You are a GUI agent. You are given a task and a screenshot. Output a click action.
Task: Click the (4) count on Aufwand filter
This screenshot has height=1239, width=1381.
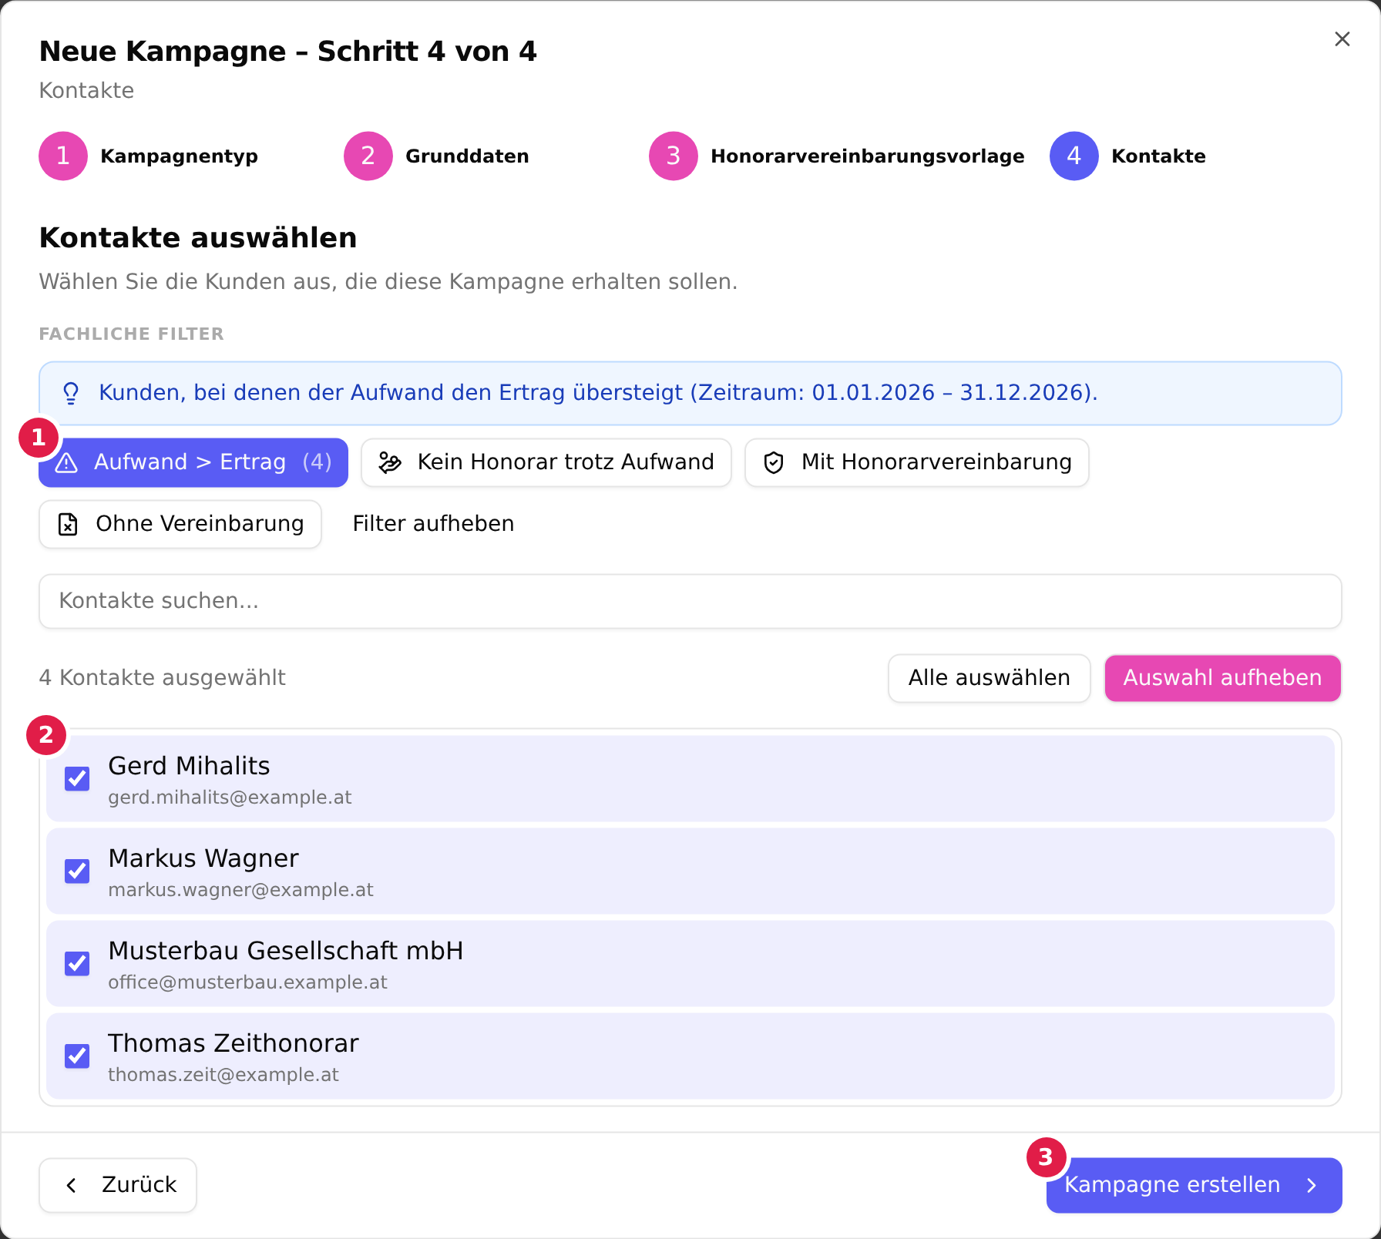[317, 462]
